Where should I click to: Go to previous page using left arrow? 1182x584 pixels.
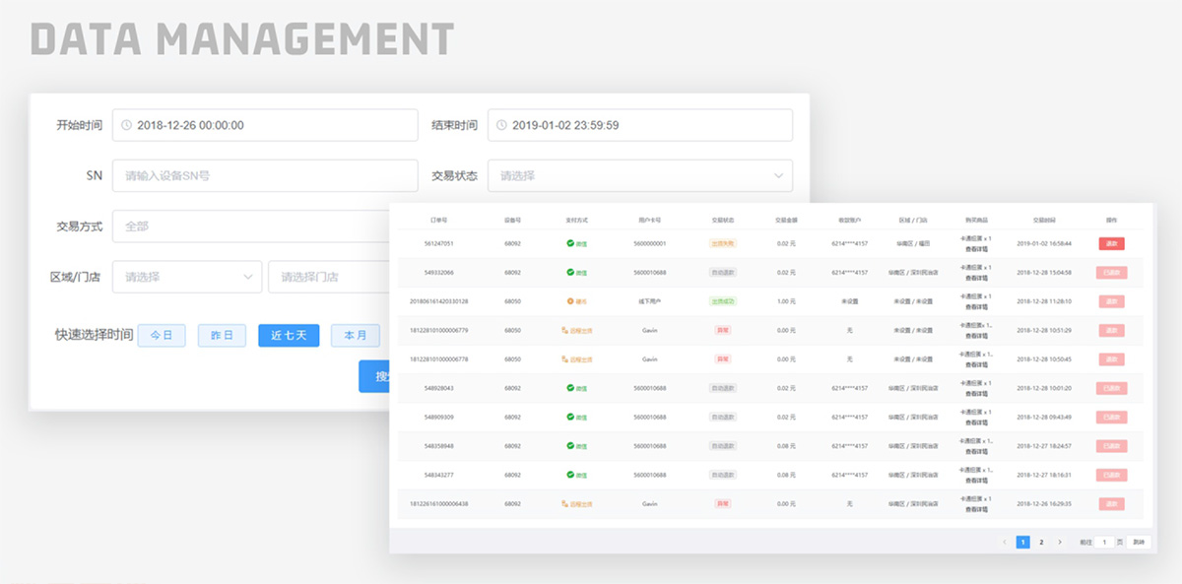click(x=1004, y=542)
